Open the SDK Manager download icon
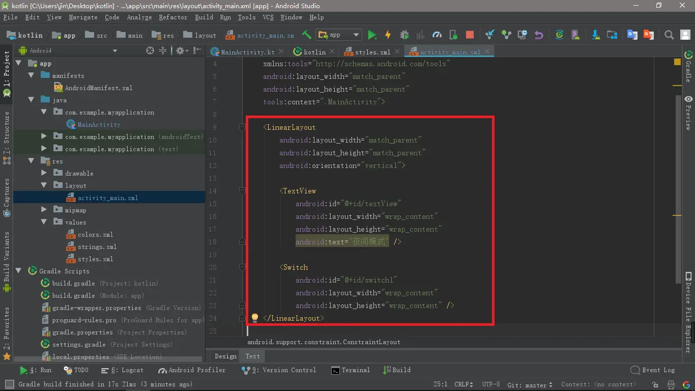The height and width of the screenshot is (391, 695). (595, 35)
